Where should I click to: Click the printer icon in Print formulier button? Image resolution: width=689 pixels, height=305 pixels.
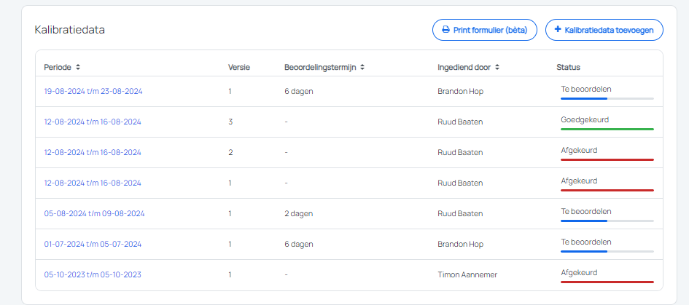445,30
